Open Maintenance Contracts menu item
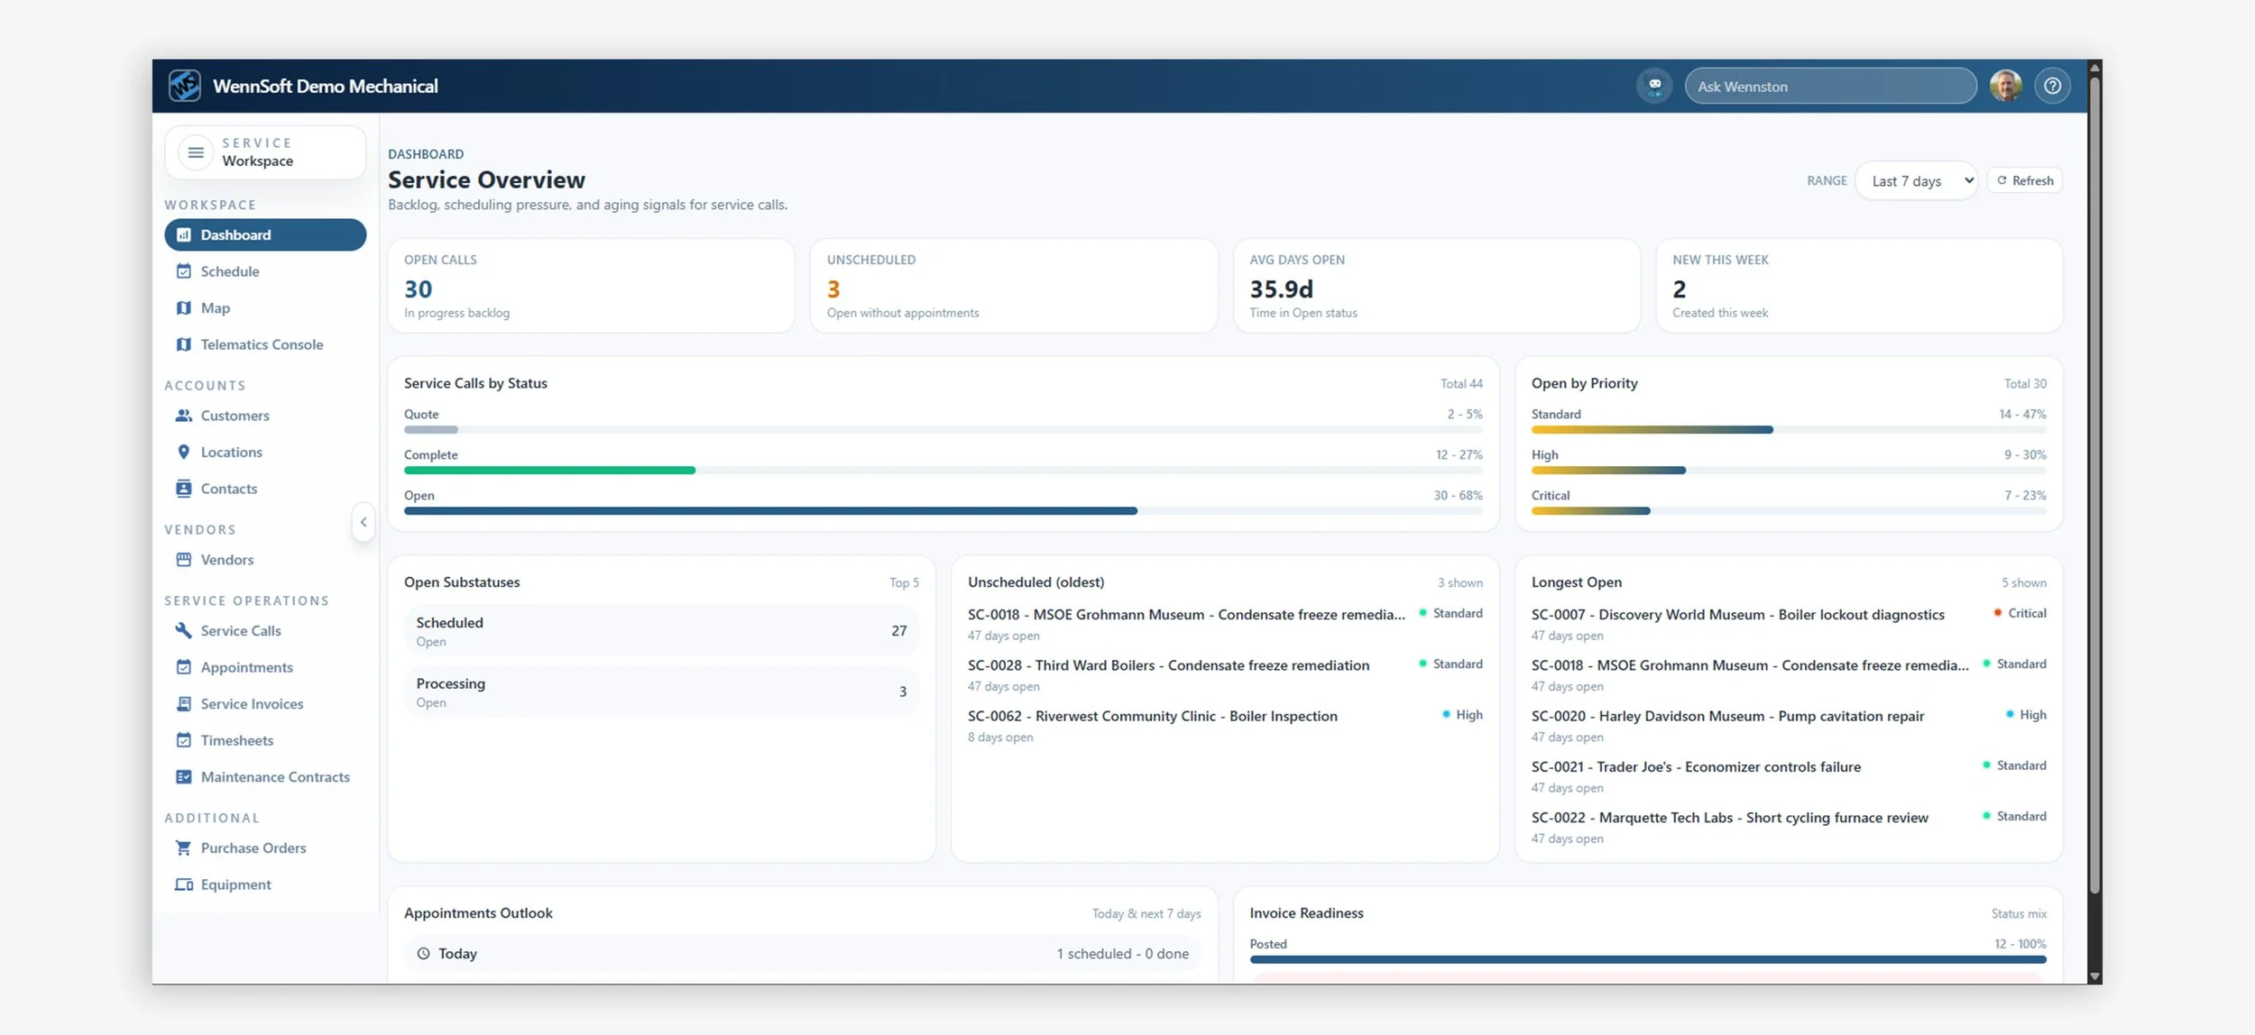 274,777
